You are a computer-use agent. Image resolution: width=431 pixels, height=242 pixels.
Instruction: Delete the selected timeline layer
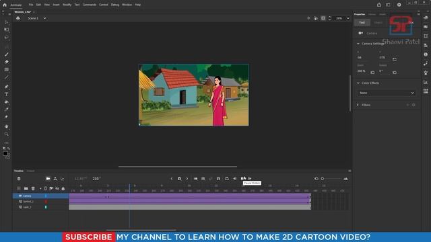33,188
